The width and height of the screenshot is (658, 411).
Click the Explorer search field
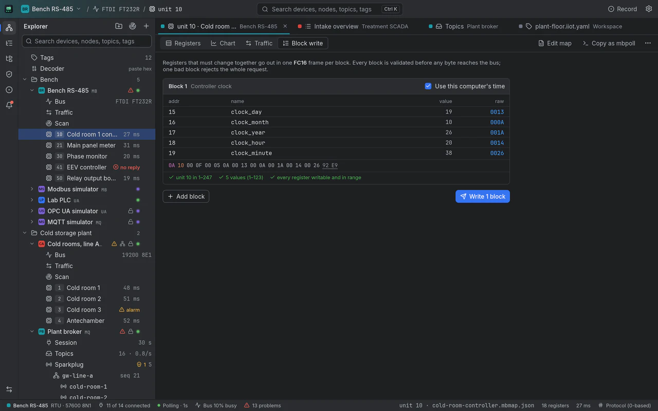click(x=87, y=41)
